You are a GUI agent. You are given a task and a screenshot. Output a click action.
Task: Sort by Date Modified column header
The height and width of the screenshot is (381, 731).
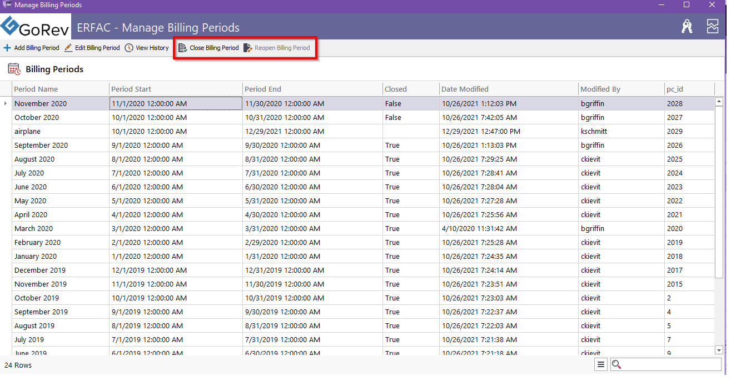tap(509, 89)
